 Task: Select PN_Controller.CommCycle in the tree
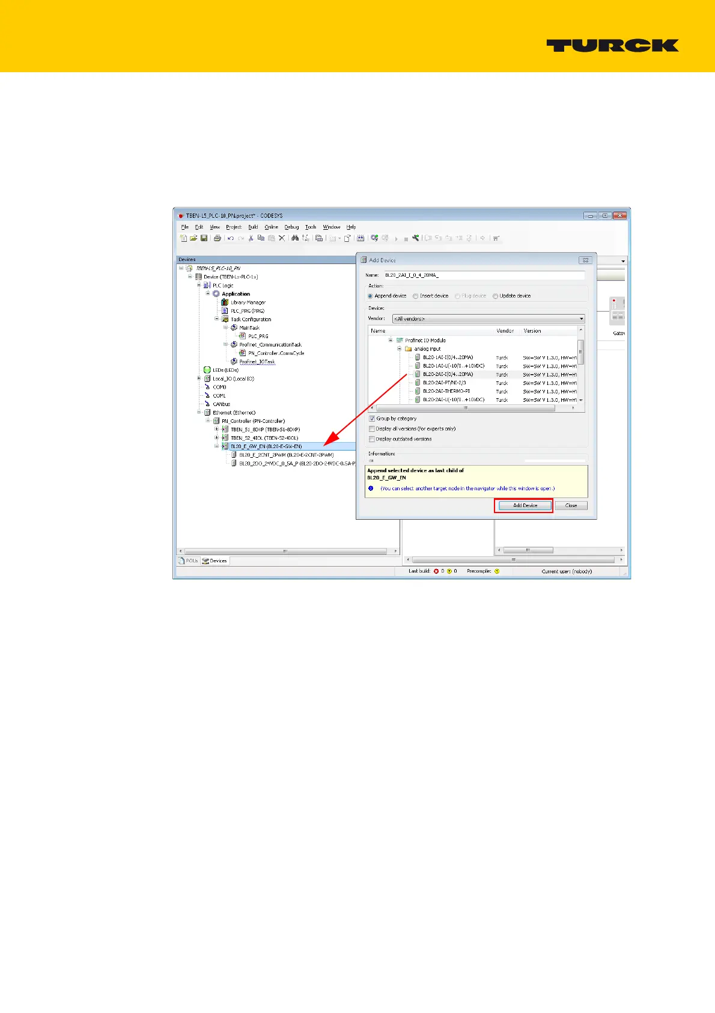click(x=276, y=353)
